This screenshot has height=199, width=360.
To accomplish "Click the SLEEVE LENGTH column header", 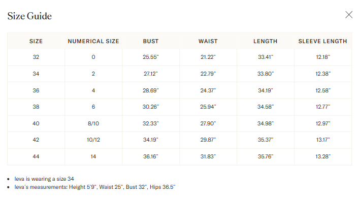I will (323, 41).
